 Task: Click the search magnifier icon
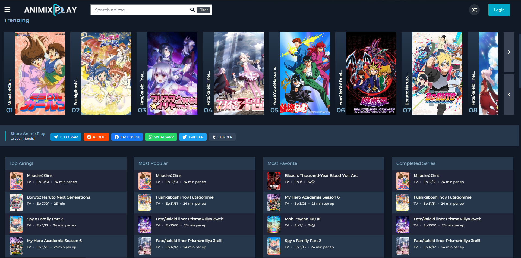click(192, 10)
